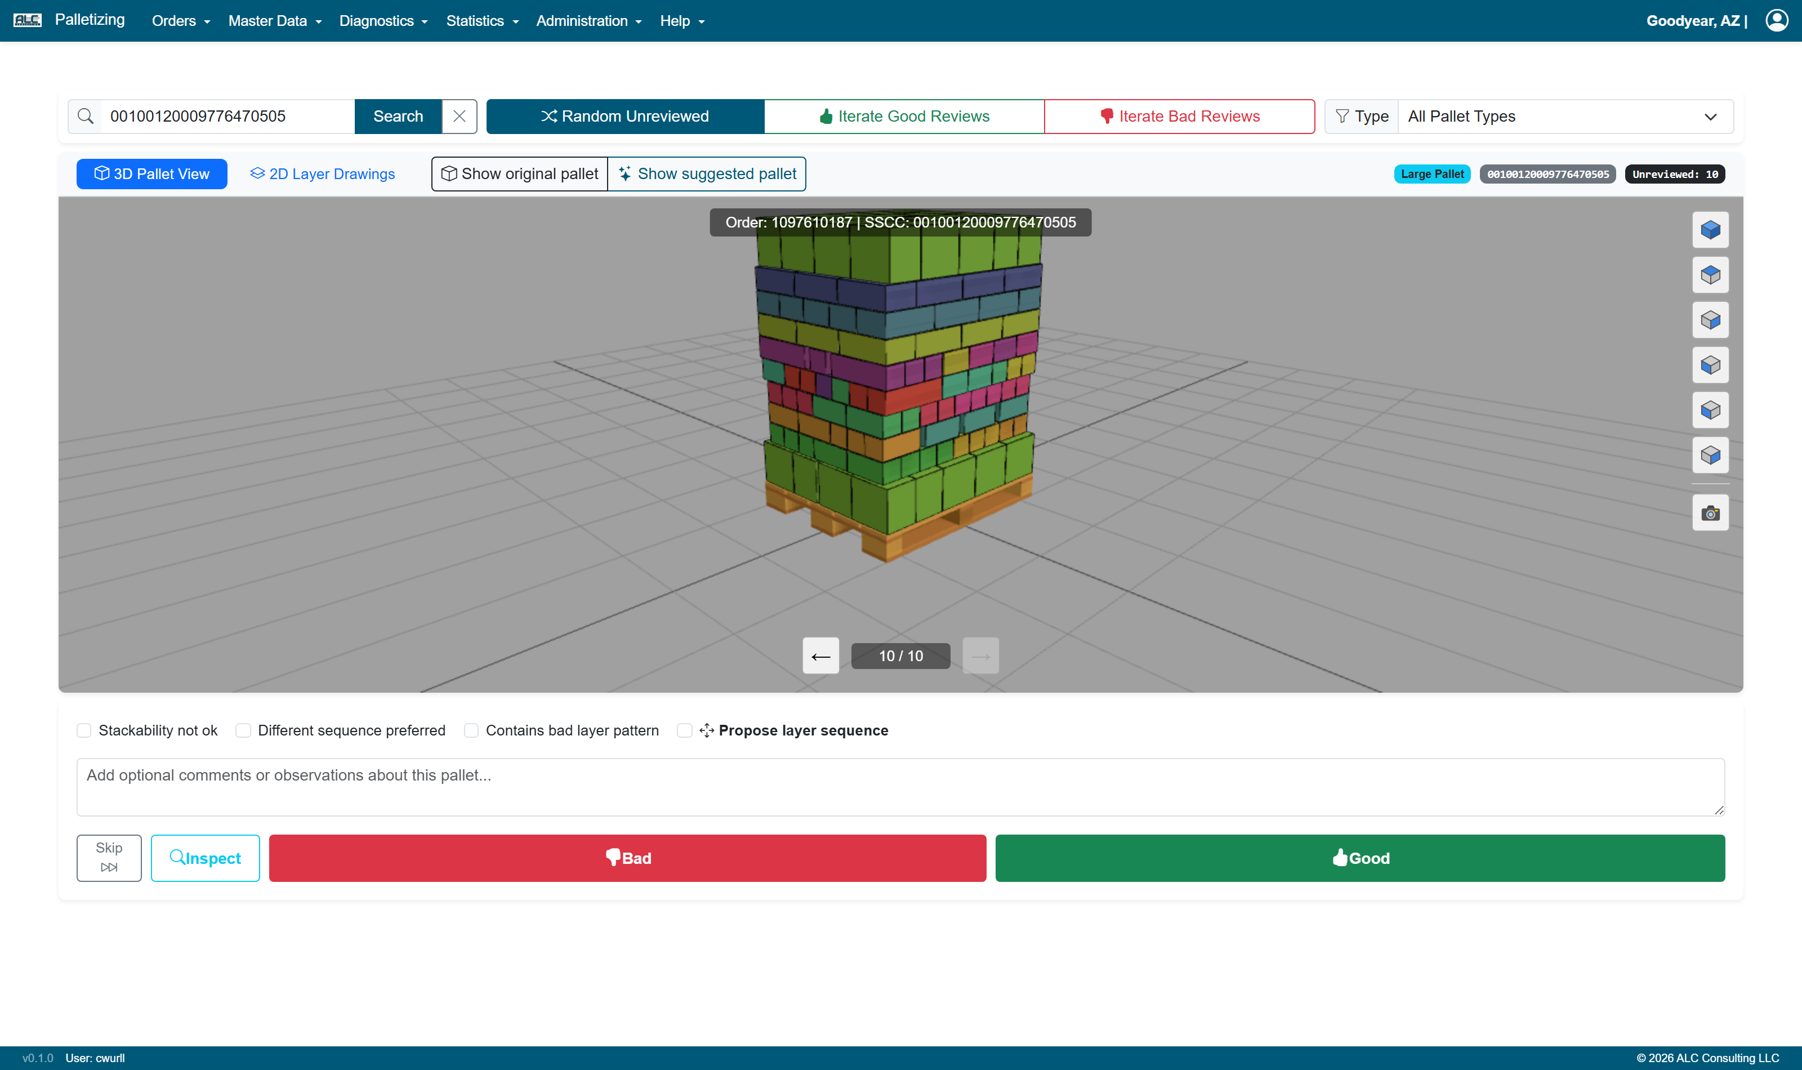Click the v0.1.0 version text
The image size is (1802, 1070).
pyautogui.click(x=38, y=1058)
